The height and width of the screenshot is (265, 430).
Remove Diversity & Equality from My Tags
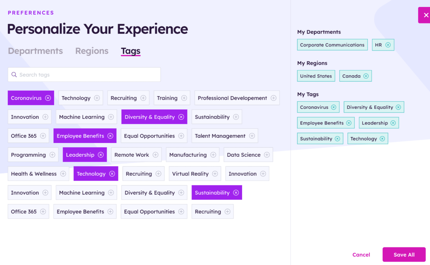tap(398, 107)
